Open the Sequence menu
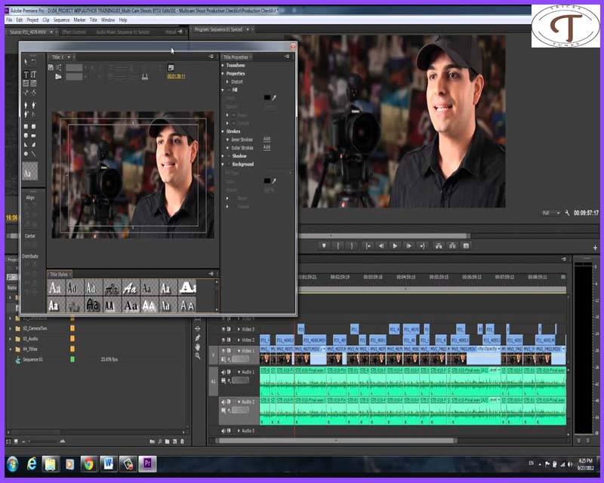 click(61, 20)
